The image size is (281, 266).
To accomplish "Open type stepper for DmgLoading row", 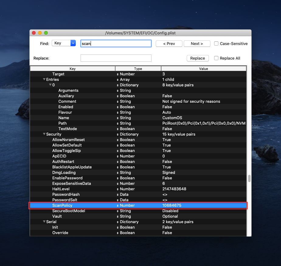I will [x=118, y=173].
